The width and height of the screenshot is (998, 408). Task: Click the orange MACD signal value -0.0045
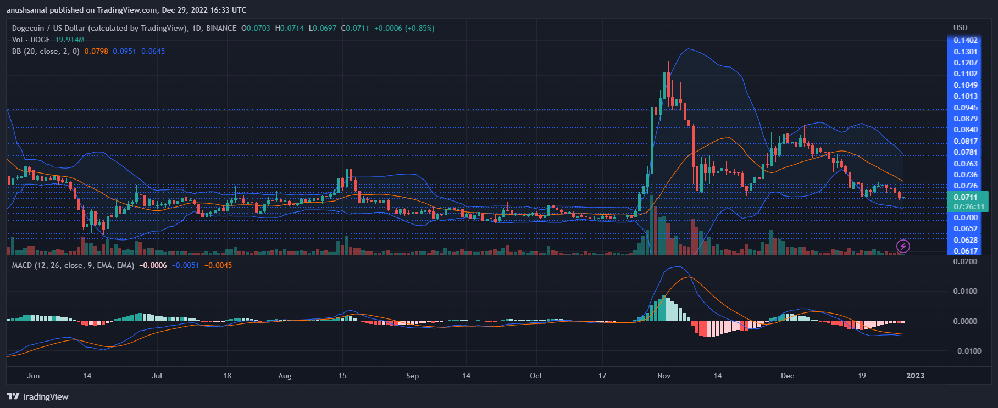coord(218,265)
